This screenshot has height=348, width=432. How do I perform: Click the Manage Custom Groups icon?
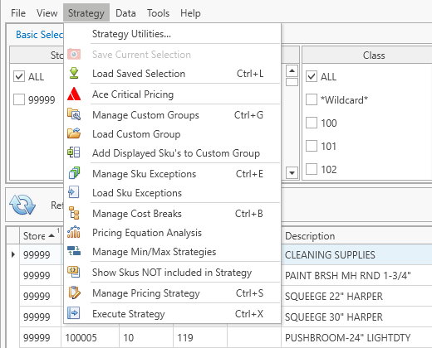point(74,114)
